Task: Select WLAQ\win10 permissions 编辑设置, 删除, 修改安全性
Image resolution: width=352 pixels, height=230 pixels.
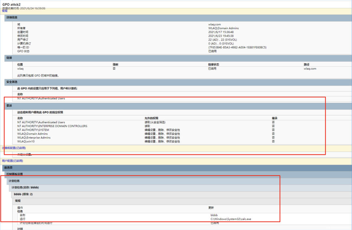Action: click(x=162, y=142)
